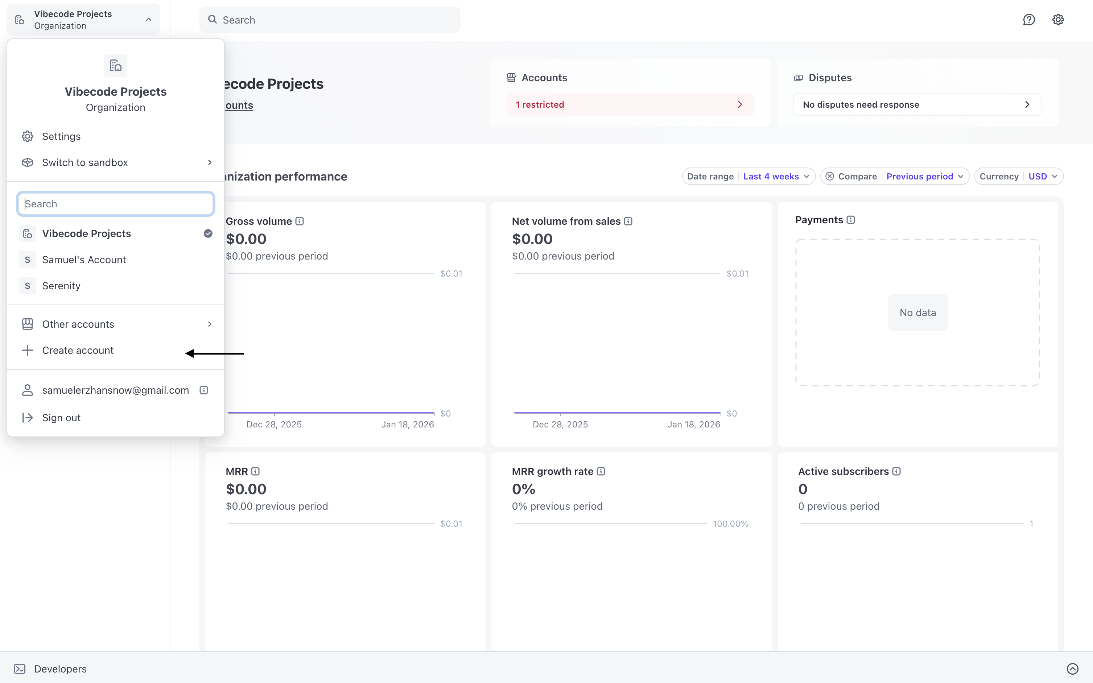Open settings gear in top bar

1058,20
